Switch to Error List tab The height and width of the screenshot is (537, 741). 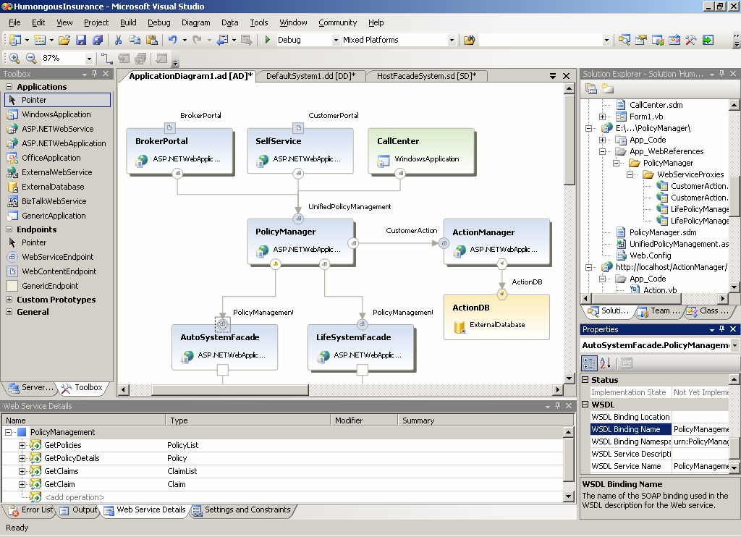pos(31,510)
